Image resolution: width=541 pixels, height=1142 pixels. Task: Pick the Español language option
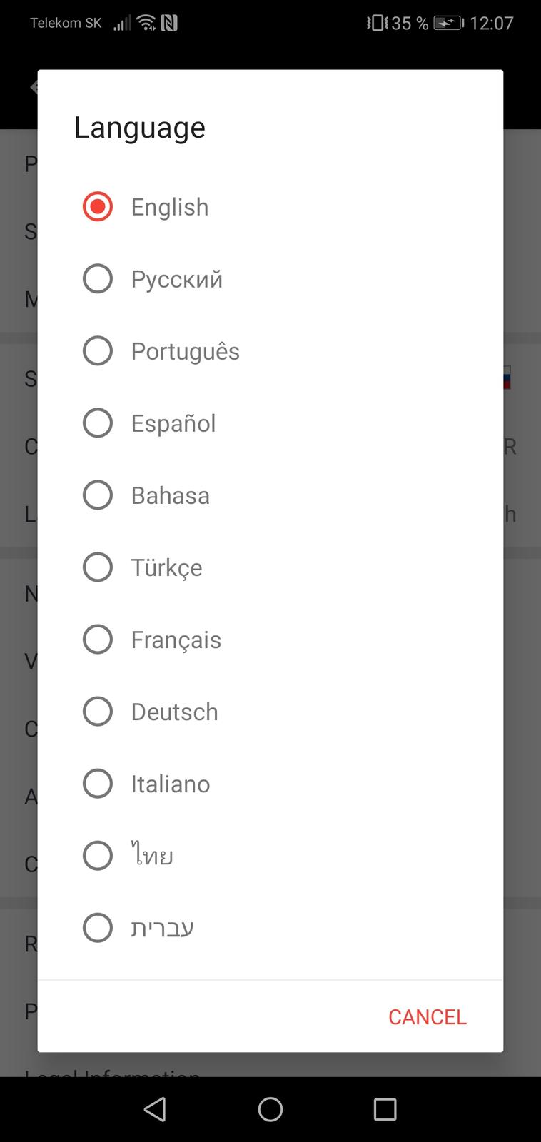pos(98,423)
